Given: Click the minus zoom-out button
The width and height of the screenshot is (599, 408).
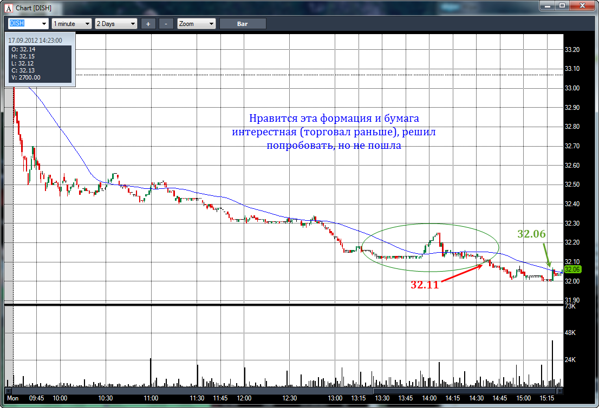Looking at the screenshot, I should (166, 24).
